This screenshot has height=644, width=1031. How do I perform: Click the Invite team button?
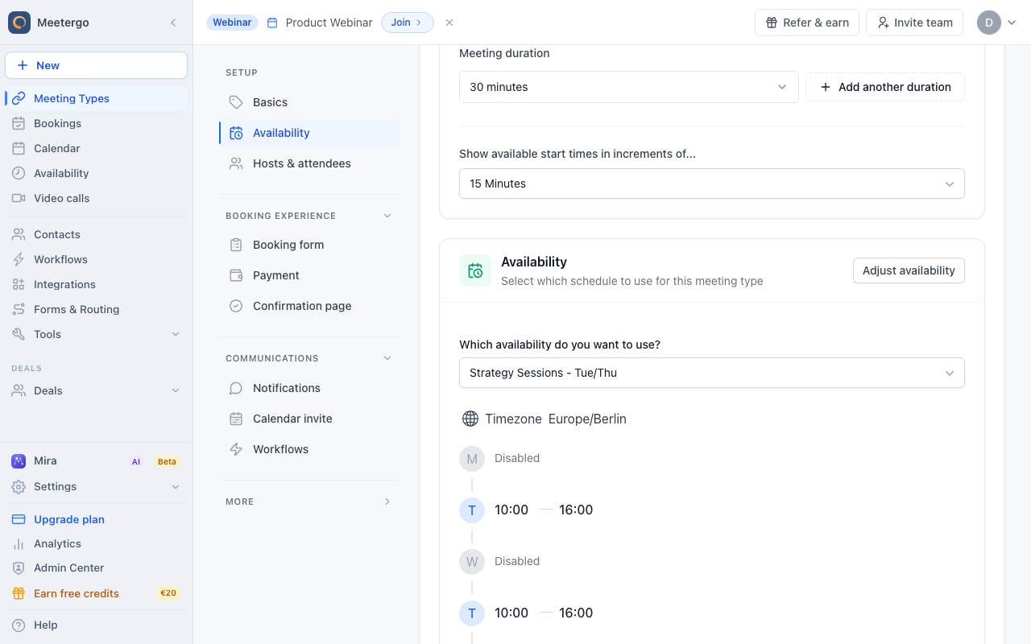914,23
